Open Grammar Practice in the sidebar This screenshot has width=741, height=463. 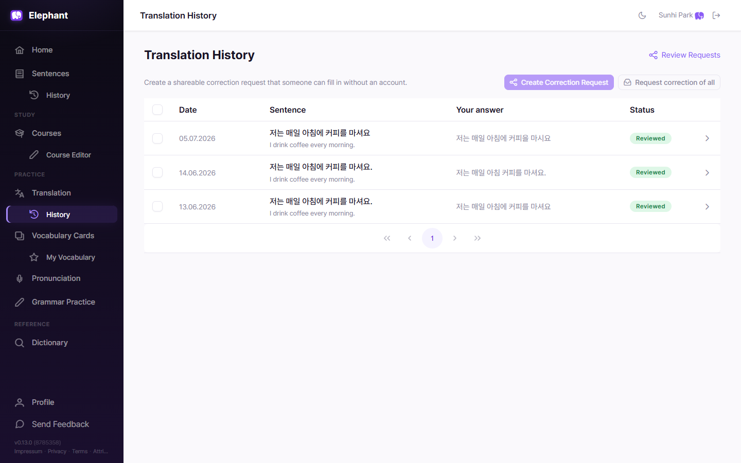(x=62, y=302)
